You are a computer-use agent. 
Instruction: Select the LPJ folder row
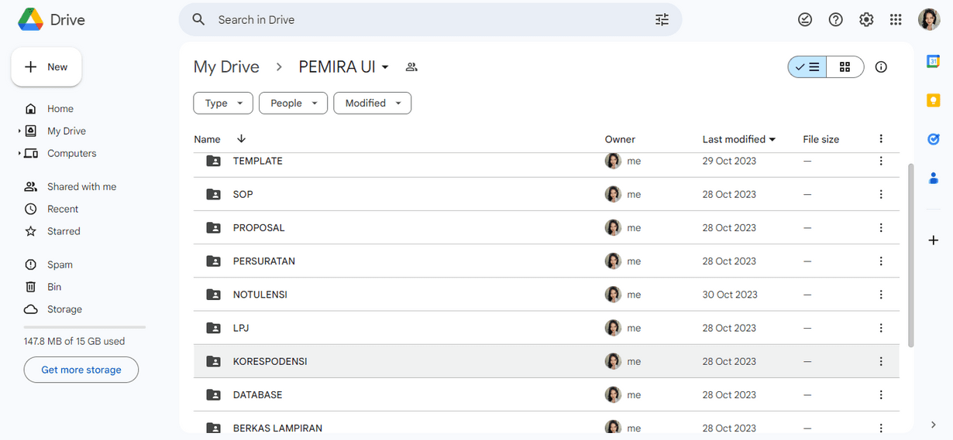[546, 328]
